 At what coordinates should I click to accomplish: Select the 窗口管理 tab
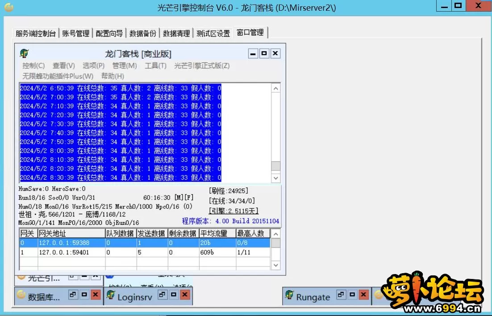pyautogui.click(x=250, y=33)
